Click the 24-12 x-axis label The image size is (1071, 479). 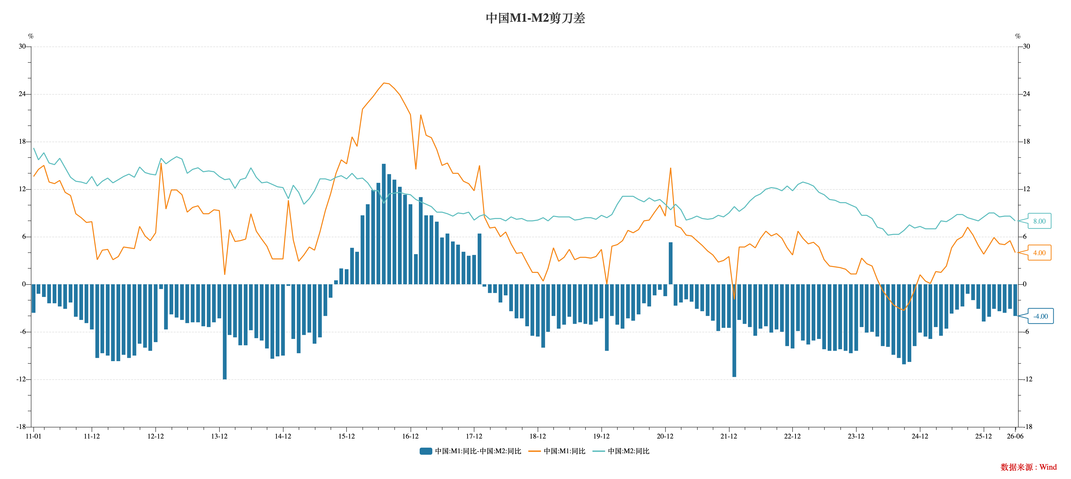pos(920,436)
